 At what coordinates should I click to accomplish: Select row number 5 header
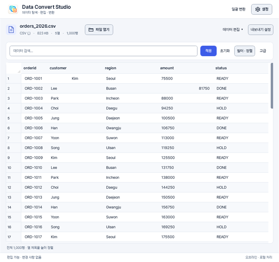click(x=14, y=118)
